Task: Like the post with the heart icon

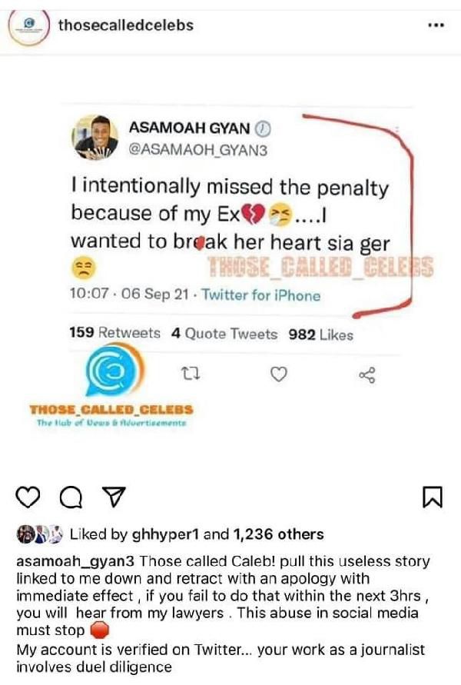Action: click(28, 497)
